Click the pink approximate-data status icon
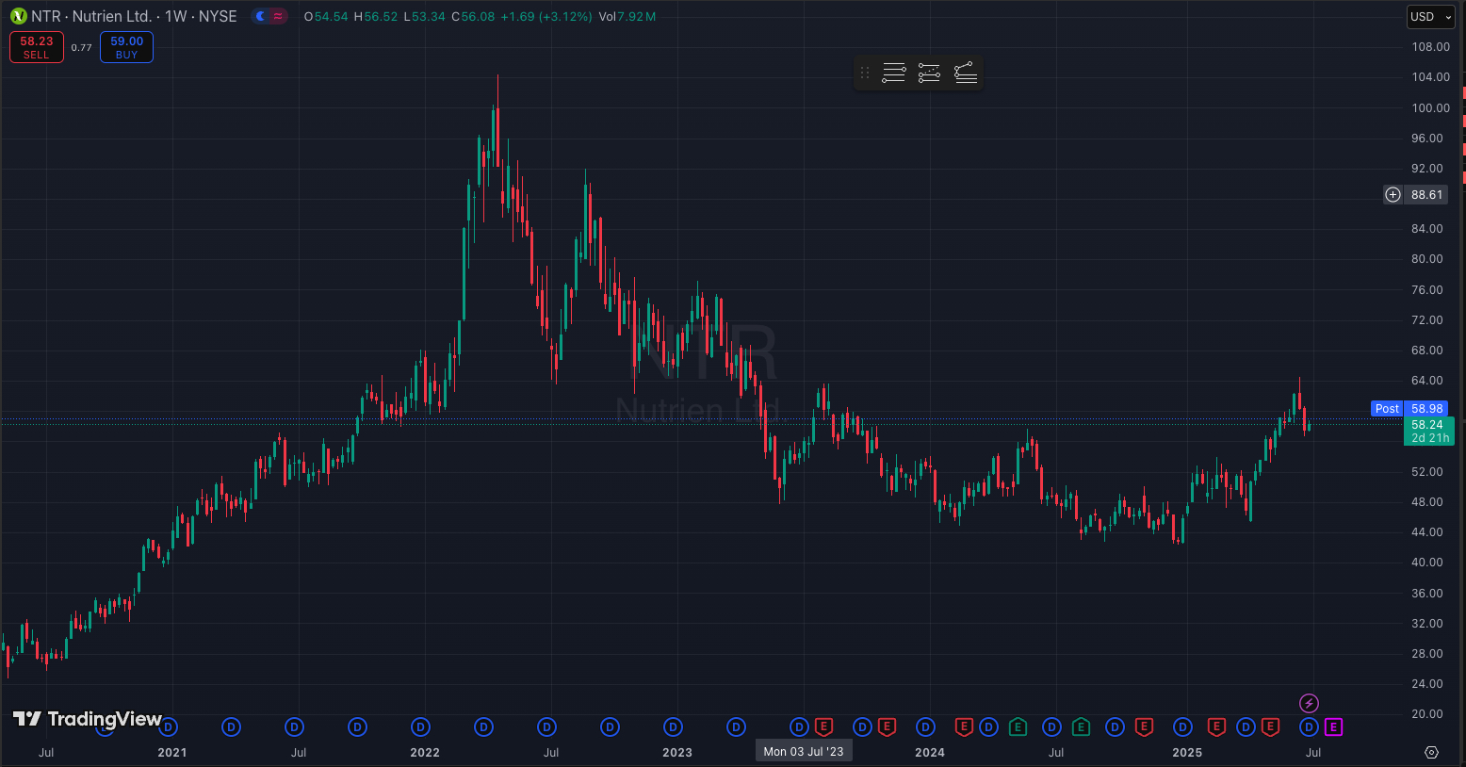Viewport: 1466px width, 767px height. [x=278, y=17]
